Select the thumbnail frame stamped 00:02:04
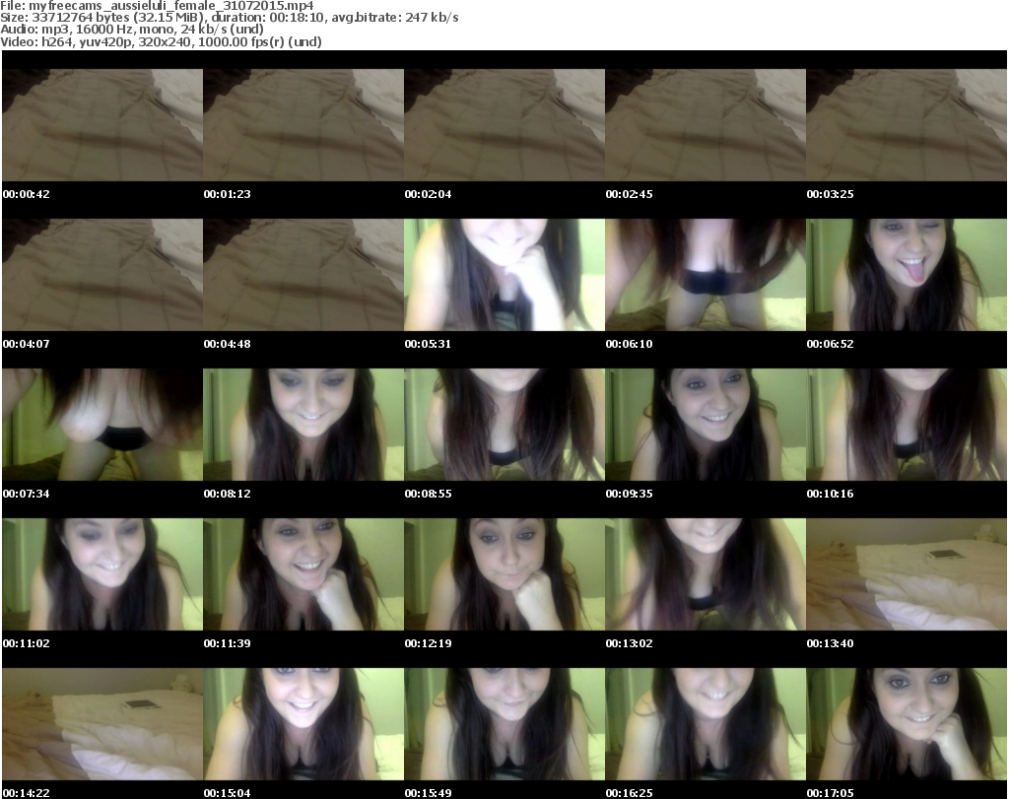 tap(504, 125)
